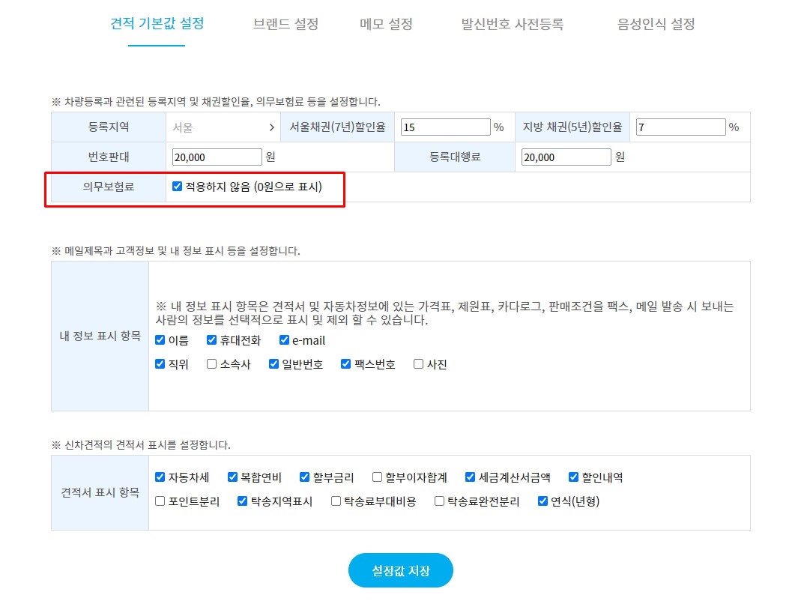Go to the 메모 설정 tab
The image size is (807, 601).
[x=386, y=24]
